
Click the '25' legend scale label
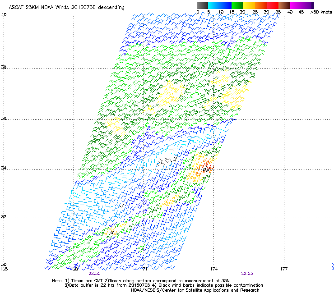tap(255, 12)
